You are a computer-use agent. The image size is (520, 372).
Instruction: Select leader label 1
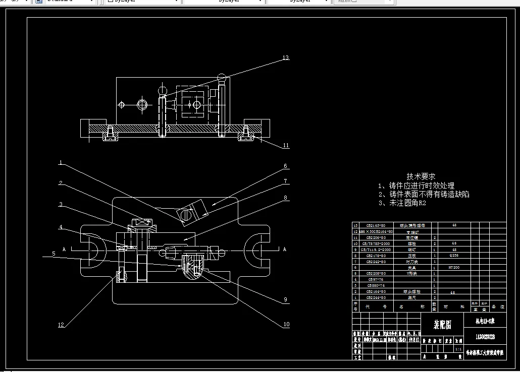[61, 162]
